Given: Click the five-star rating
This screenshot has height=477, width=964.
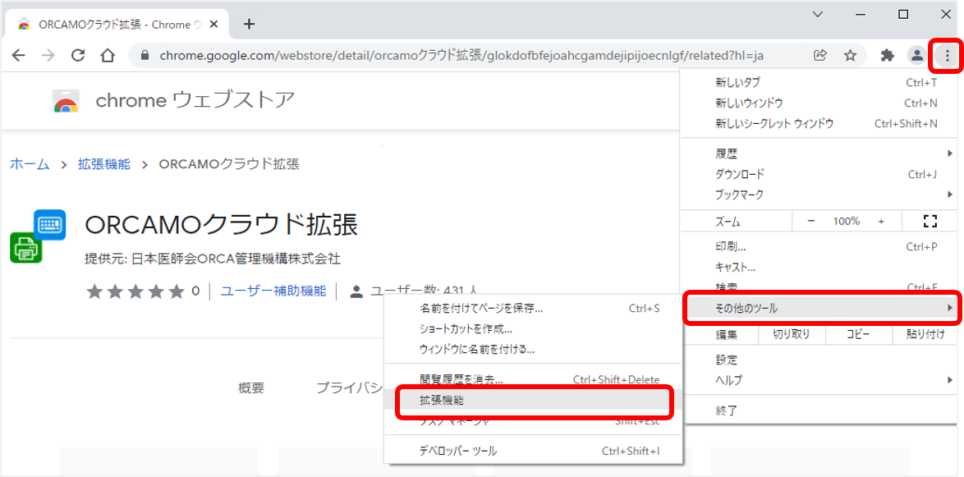Looking at the screenshot, I should pyautogui.click(x=135, y=291).
